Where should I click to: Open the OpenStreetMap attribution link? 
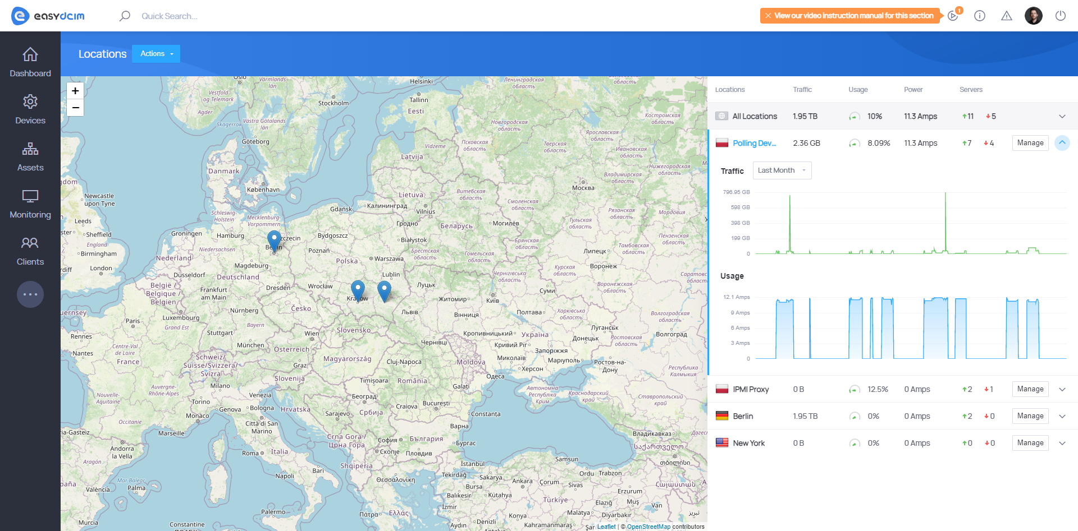click(648, 527)
